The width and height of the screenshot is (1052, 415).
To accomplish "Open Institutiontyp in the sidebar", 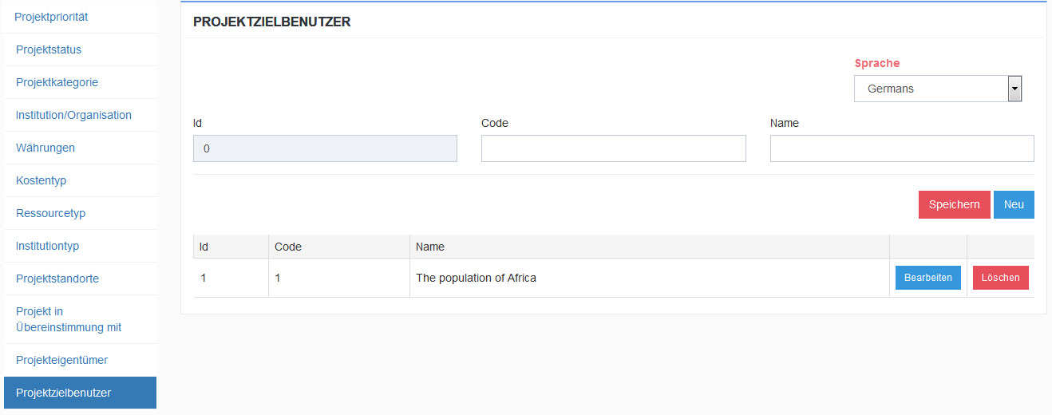I will click(47, 246).
